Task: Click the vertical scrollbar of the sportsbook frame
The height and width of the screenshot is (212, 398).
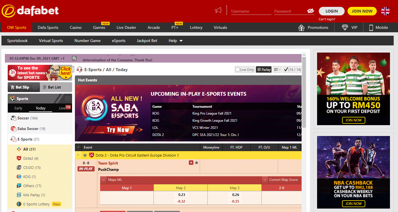Action: pyautogui.click(x=304, y=92)
